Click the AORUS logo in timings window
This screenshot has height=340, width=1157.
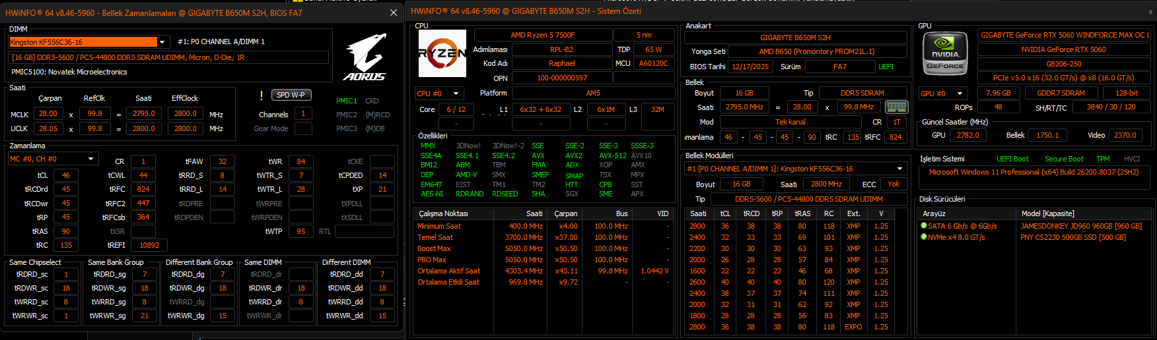click(365, 57)
